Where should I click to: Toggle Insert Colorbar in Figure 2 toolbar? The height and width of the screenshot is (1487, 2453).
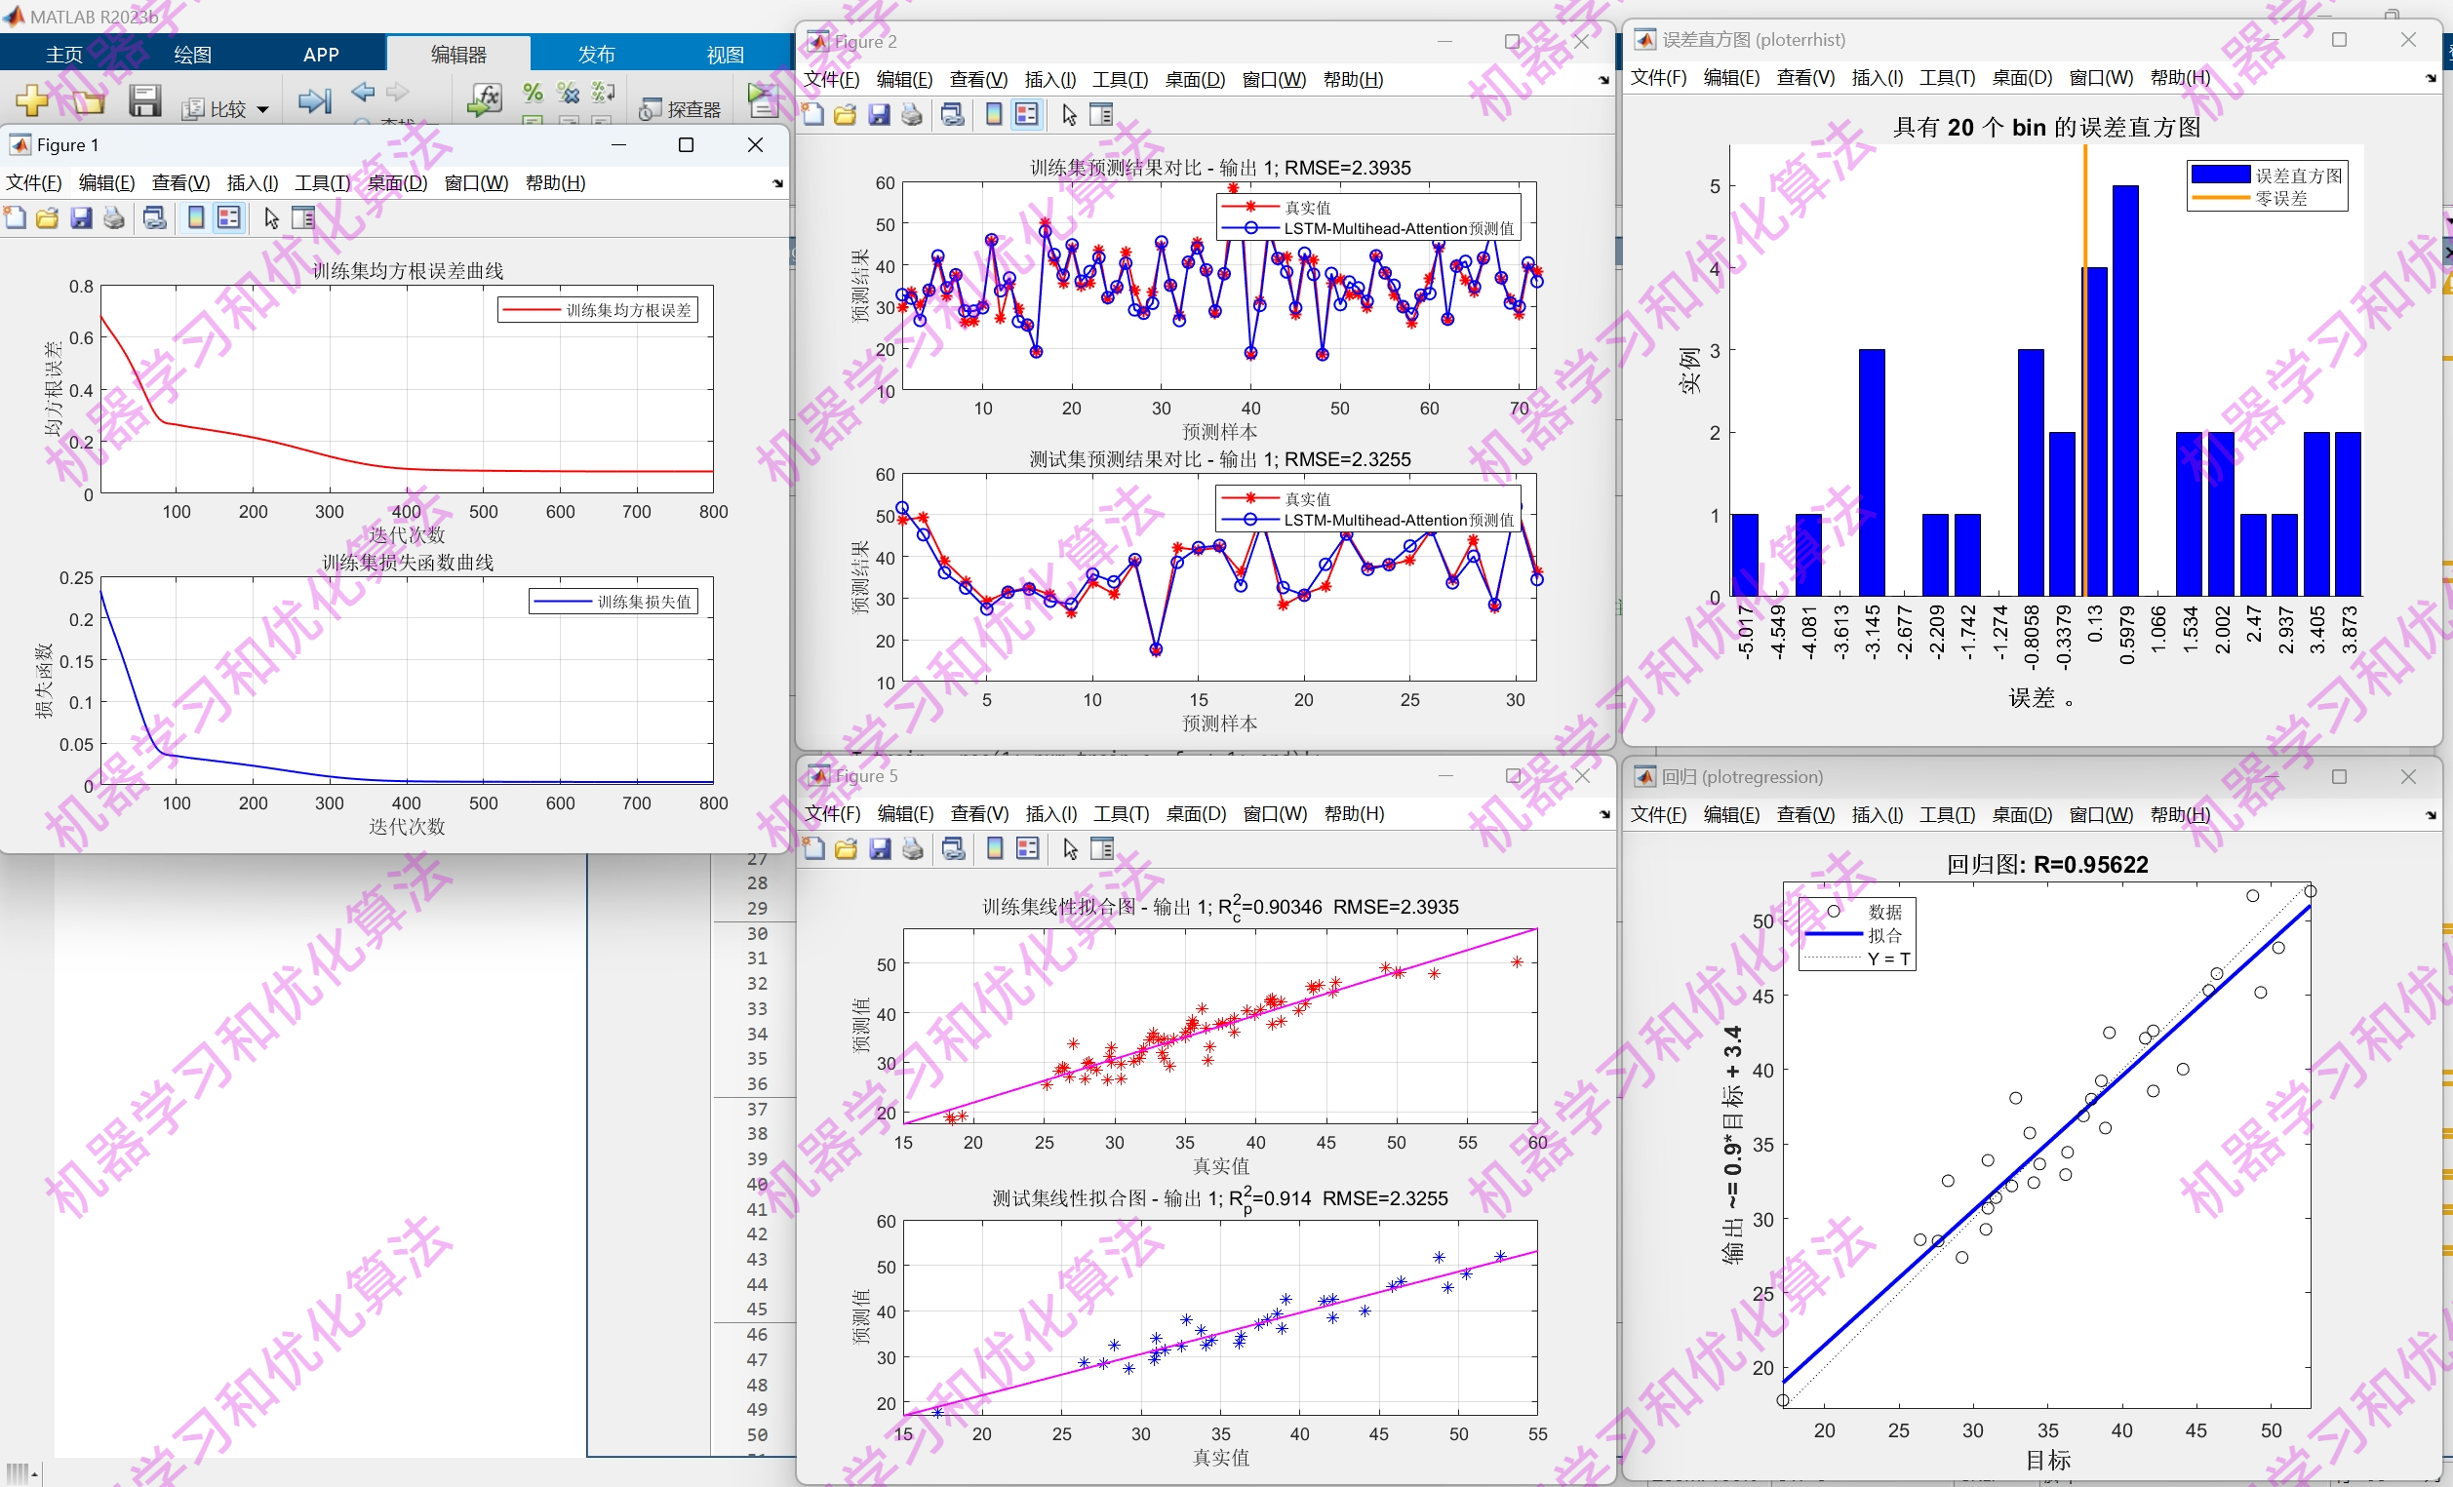tap(994, 115)
